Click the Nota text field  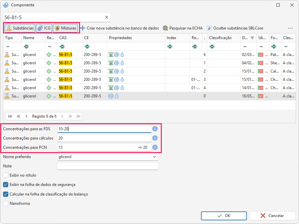(108, 166)
